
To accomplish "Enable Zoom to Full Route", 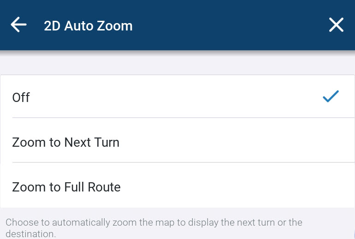I will pyautogui.click(x=177, y=187).
